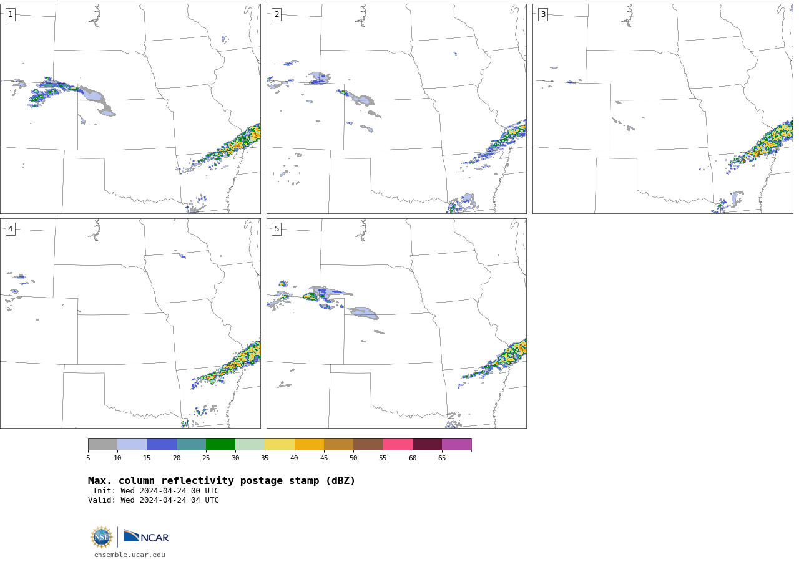
Task: Click the panel number 2 label
Action: [277, 14]
